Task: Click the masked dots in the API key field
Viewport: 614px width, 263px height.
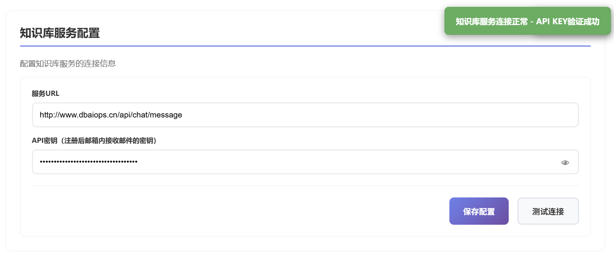Action: coord(89,162)
